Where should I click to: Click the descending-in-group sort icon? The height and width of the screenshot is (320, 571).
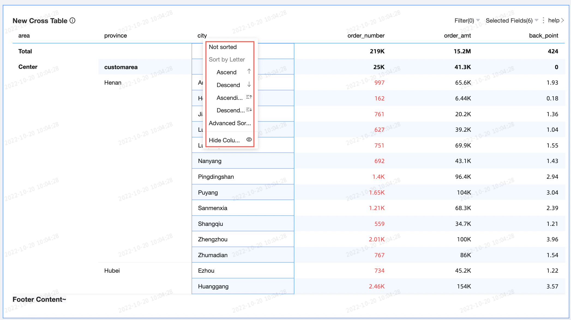coord(249,110)
